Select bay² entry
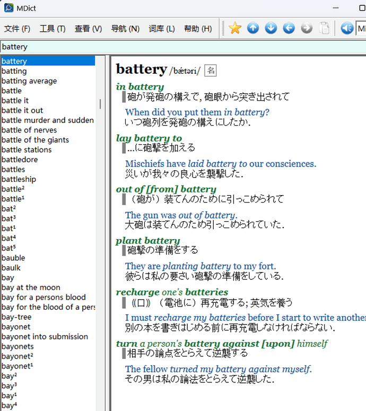 click(9, 376)
